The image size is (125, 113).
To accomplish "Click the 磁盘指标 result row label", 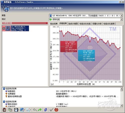I will [11, 91].
